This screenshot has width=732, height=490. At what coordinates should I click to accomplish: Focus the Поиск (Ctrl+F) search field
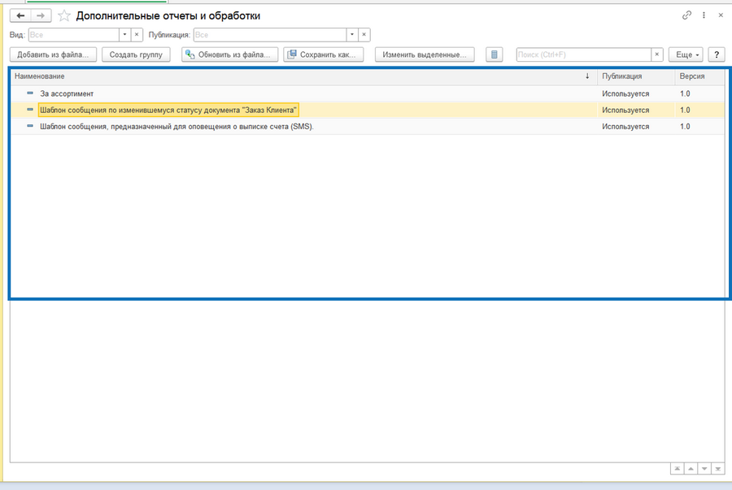583,54
